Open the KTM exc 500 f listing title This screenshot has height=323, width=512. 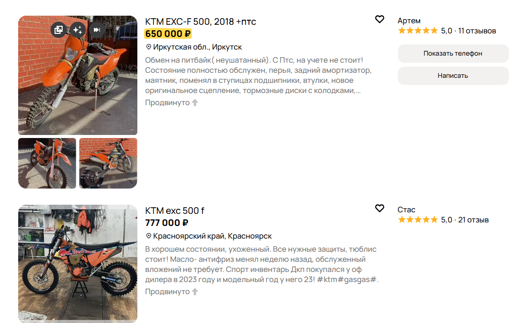tap(175, 211)
